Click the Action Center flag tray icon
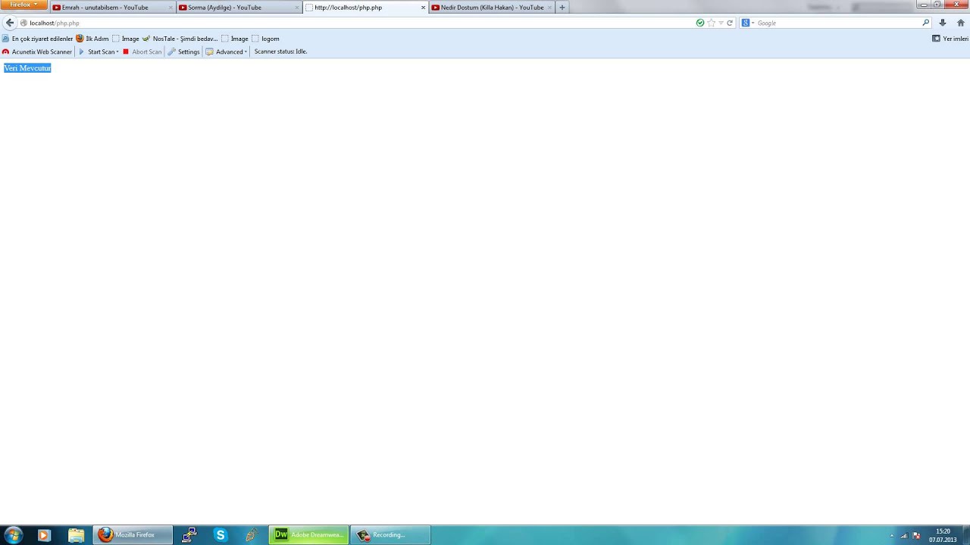This screenshot has height=545, width=970. click(916, 536)
